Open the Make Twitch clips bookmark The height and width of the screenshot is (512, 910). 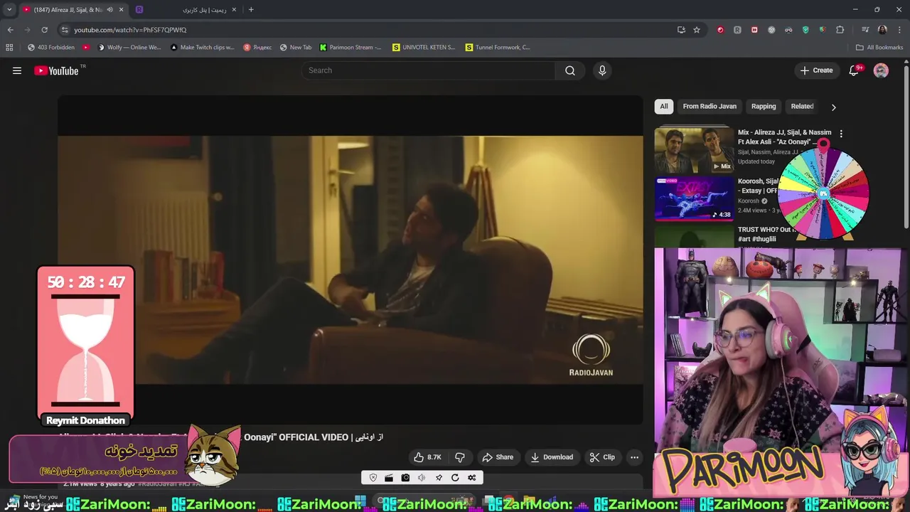pyautogui.click(x=202, y=48)
